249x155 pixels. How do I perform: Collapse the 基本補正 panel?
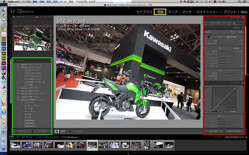[242, 28]
